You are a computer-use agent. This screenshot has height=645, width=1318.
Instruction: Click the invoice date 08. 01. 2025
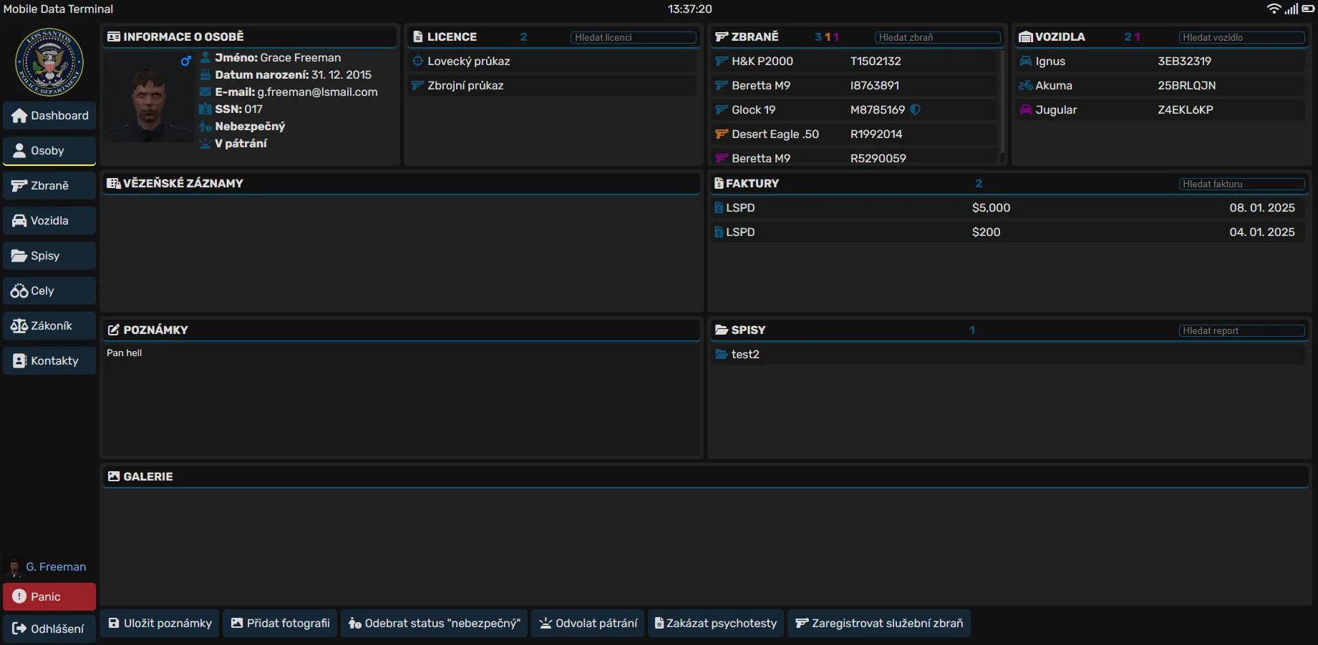coord(1262,207)
